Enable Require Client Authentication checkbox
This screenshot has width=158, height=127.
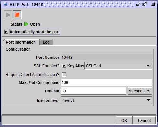click(64, 74)
